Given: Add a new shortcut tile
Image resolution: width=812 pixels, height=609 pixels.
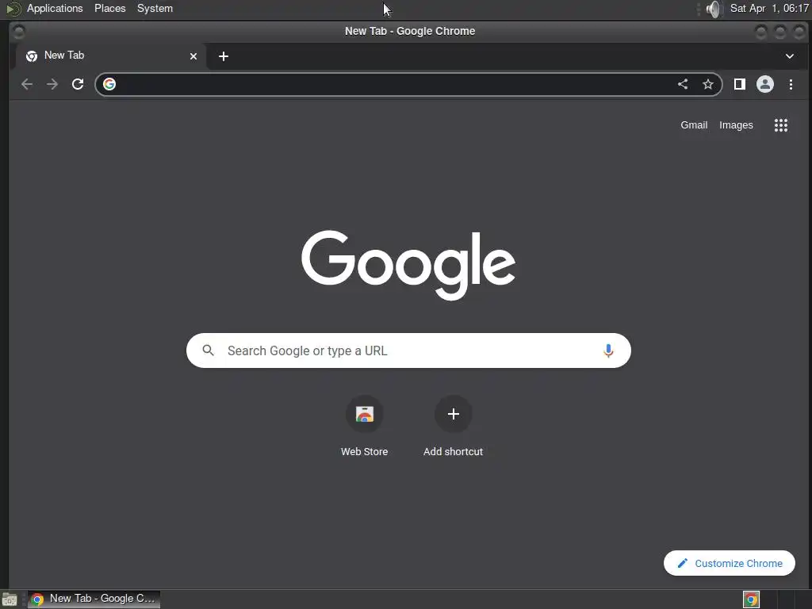Looking at the screenshot, I should coord(453,426).
